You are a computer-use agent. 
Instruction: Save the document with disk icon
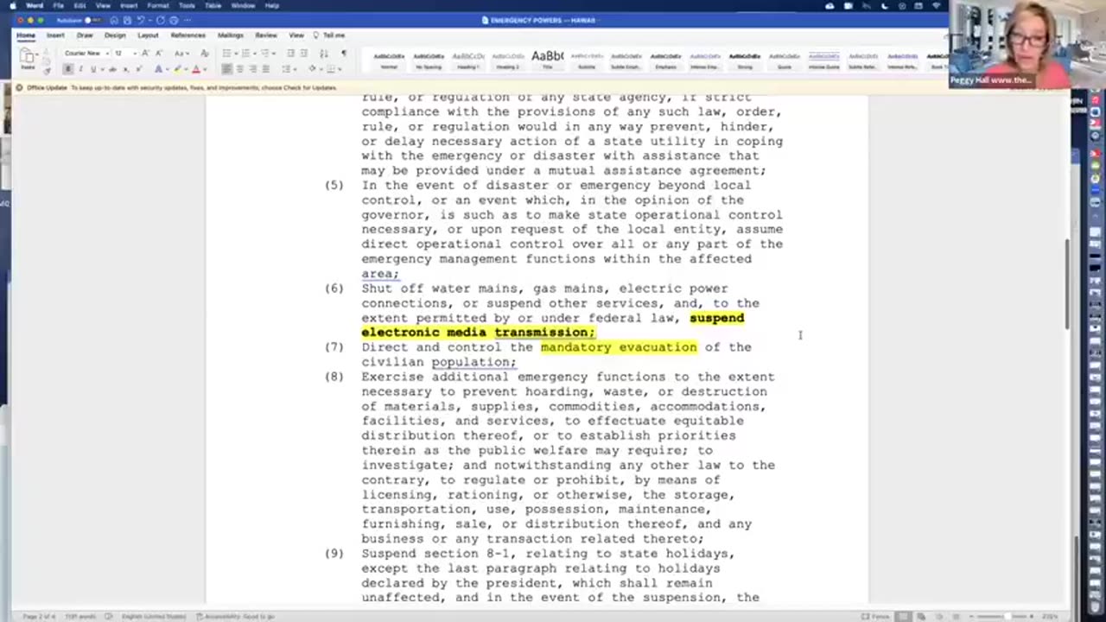(x=127, y=20)
